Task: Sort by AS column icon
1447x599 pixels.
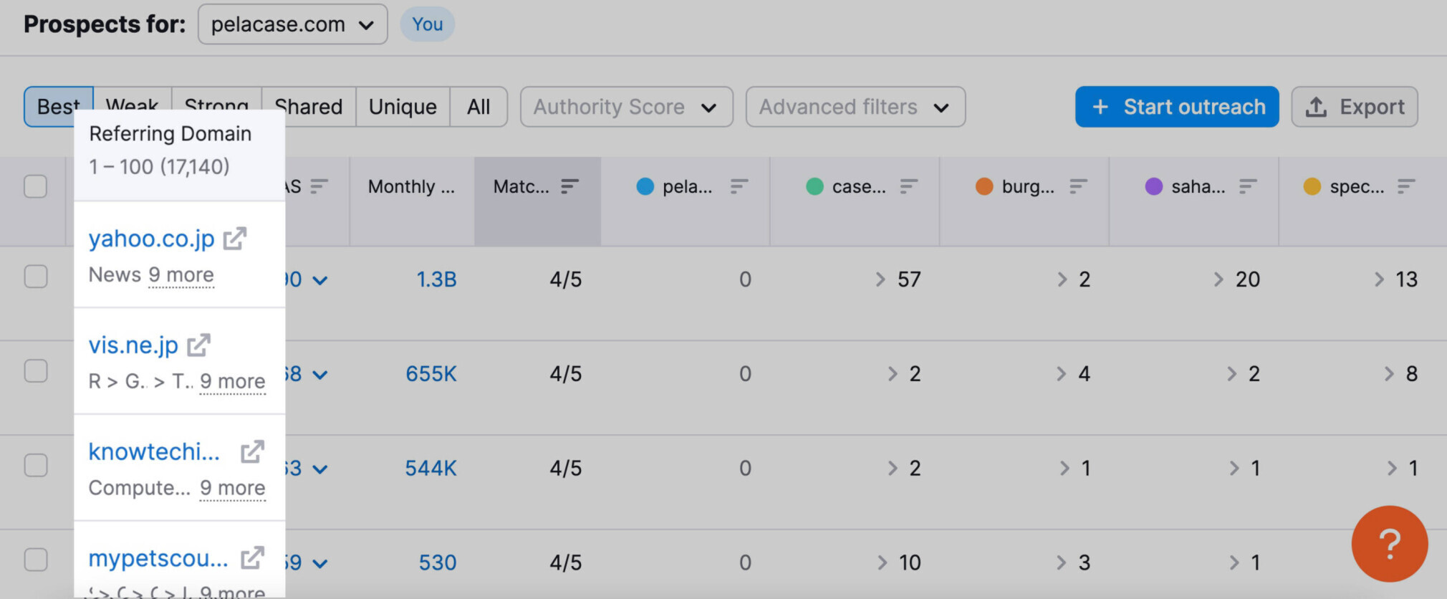Action: pos(319,186)
